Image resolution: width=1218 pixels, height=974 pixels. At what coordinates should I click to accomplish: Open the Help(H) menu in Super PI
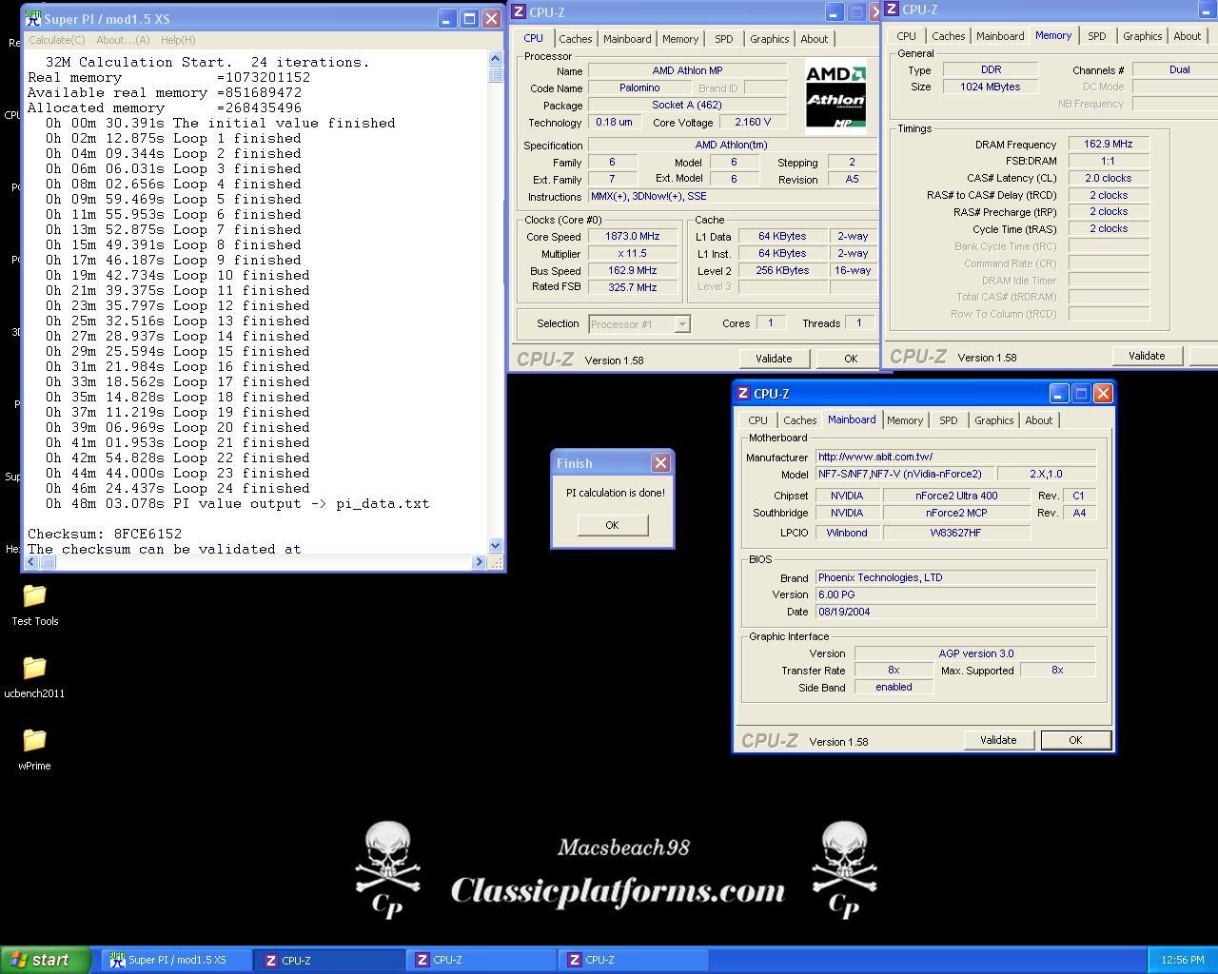[x=178, y=40]
